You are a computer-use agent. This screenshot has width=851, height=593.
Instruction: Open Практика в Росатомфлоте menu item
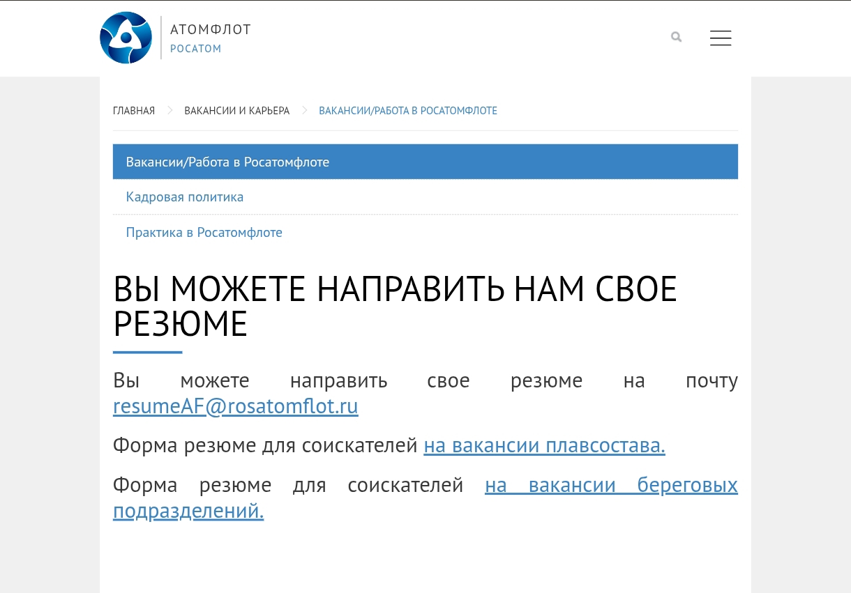(x=425, y=233)
